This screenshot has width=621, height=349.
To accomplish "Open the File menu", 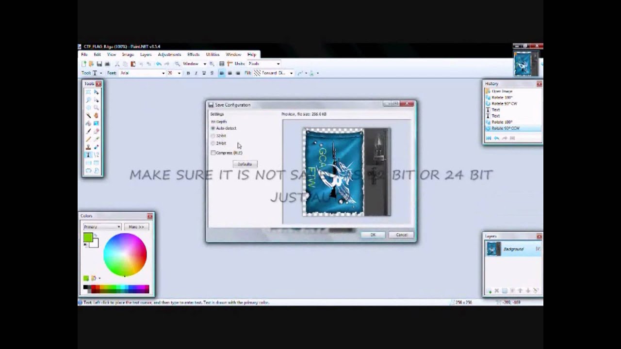I will coord(84,54).
